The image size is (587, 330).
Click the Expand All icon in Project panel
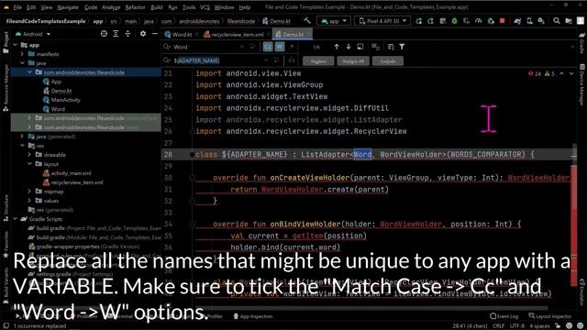[x=116, y=34]
